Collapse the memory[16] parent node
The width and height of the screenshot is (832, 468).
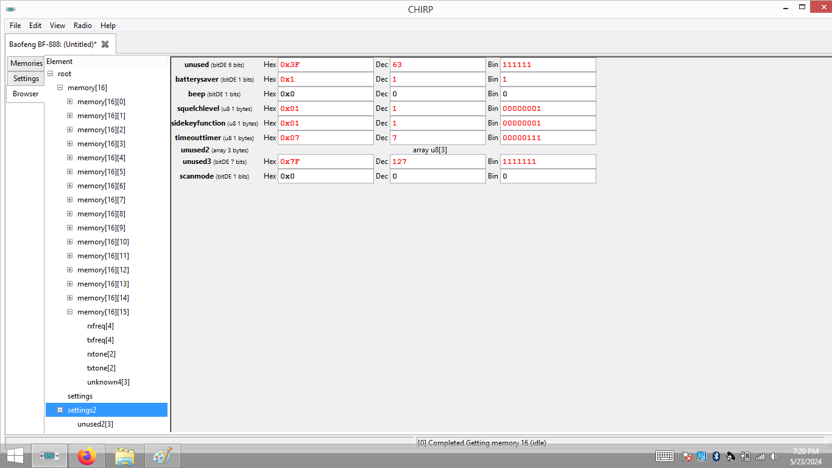click(x=60, y=88)
